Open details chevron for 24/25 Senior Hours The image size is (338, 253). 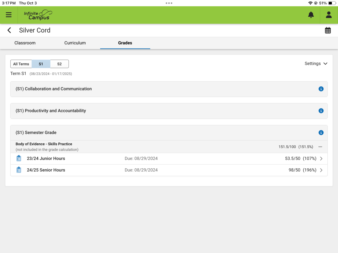pos(321,170)
